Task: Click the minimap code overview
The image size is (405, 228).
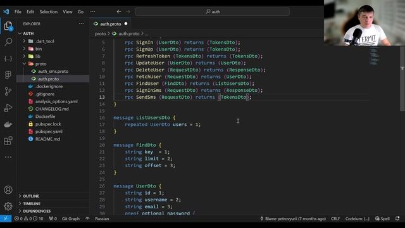Action: click(374, 56)
